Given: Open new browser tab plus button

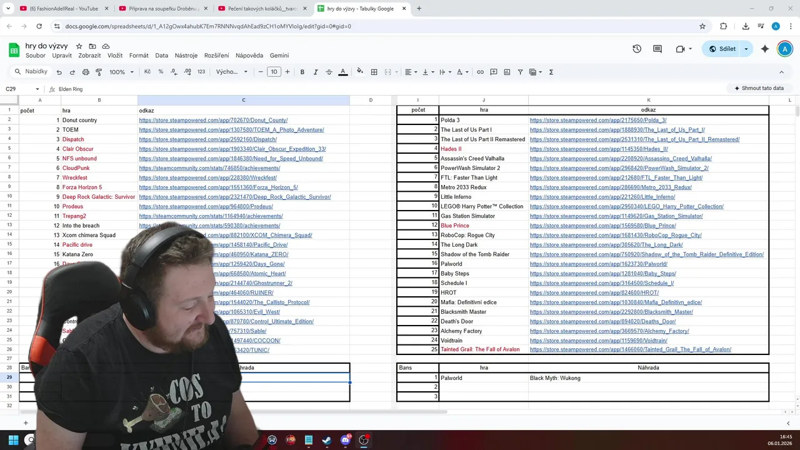Looking at the screenshot, I should pos(419,9).
